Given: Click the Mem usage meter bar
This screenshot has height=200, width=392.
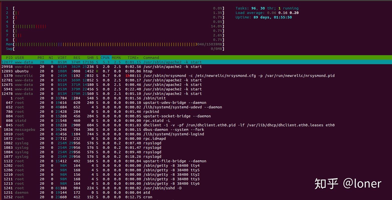Looking at the screenshot, I should click(x=113, y=44).
